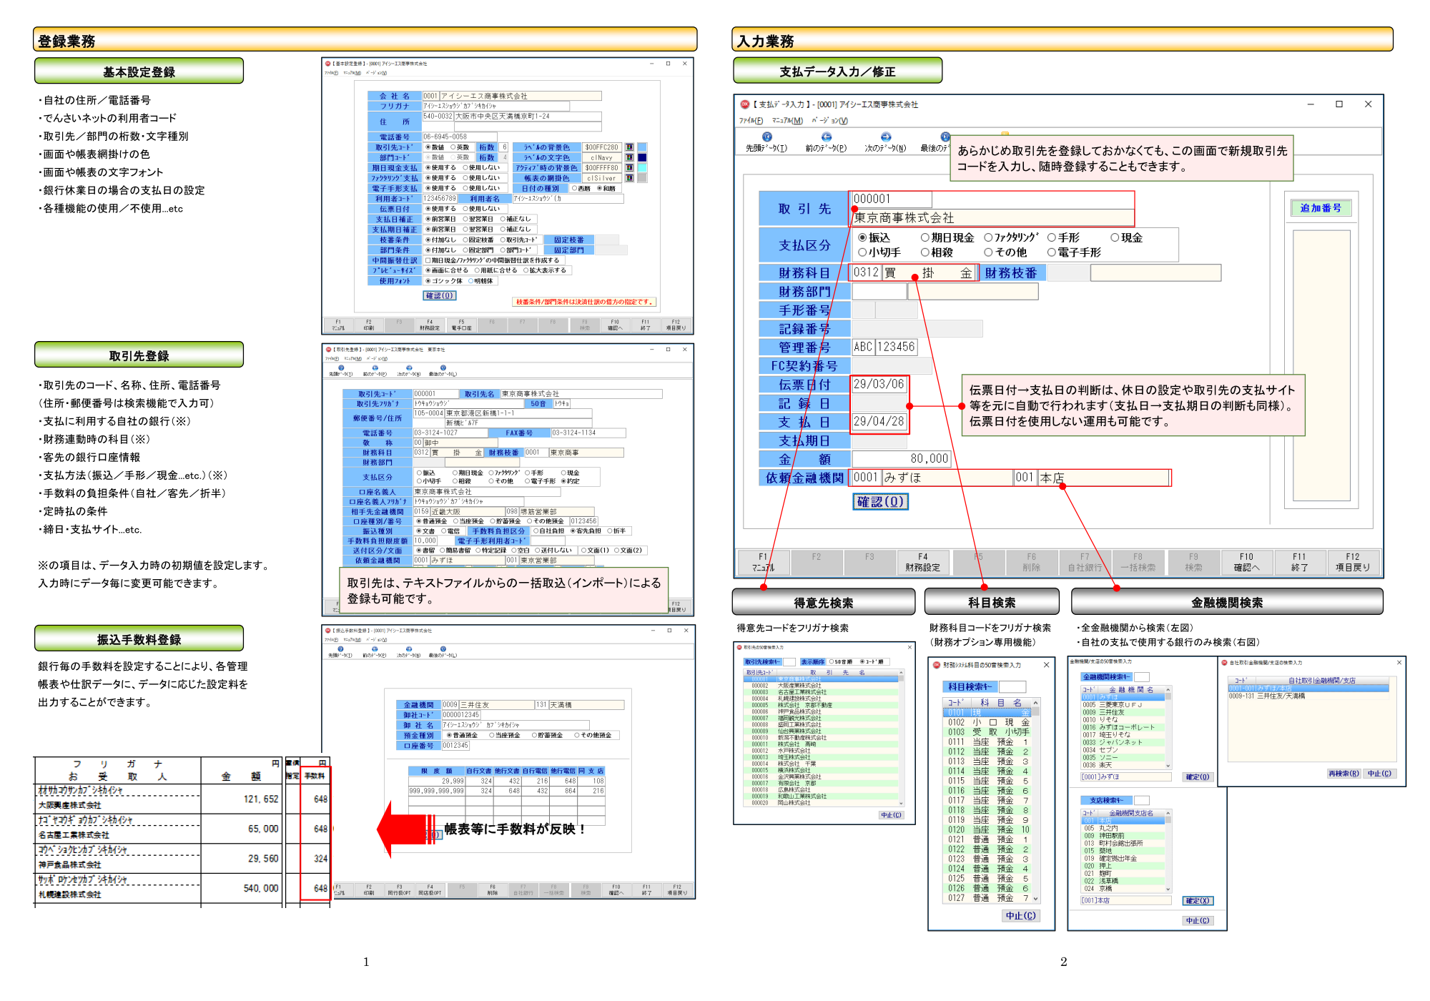Click the navy ラベルの文字色 swatch
Image resolution: width=1430 pixels, height=1001 pixels.
[642, 157]
